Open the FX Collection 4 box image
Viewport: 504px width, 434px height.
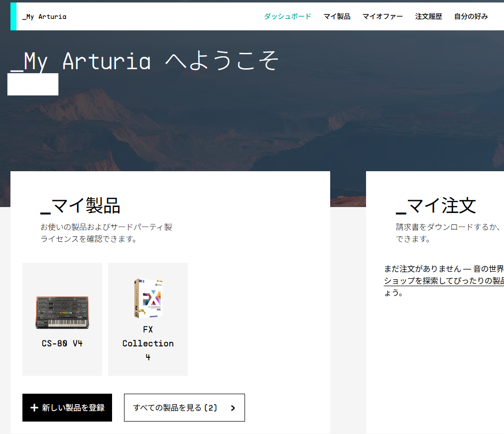click(148, 299)
